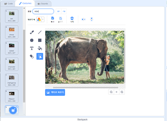Open the Backpack panel

[x=82, y=119]
